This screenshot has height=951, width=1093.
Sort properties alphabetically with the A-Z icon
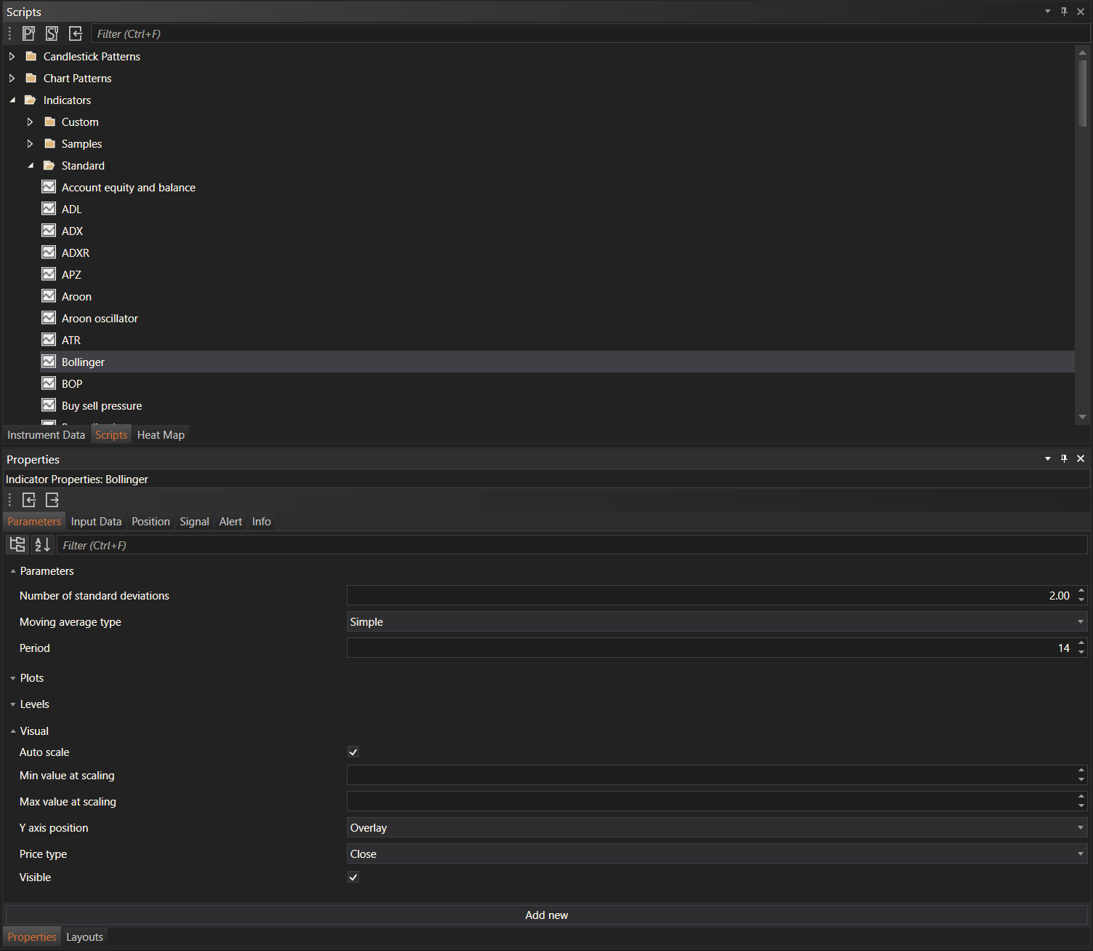point(43,544)
